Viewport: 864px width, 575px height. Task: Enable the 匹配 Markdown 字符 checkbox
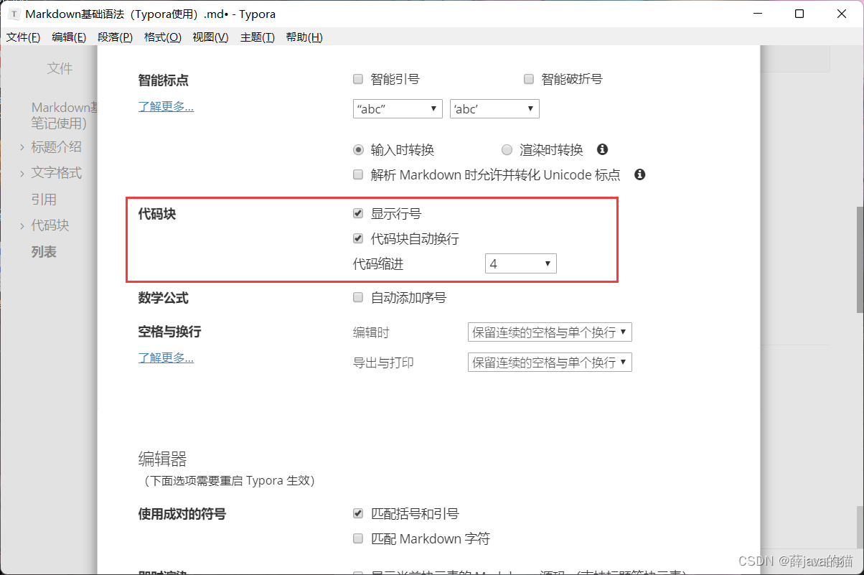(358, 538)
